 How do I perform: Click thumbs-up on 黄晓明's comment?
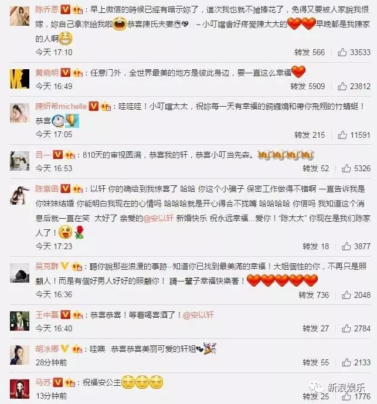342,86
